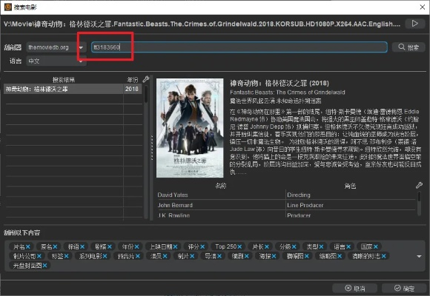Click the Fantastic Beasts: The Crimes of Grindelwald original title

coord(288,92)
